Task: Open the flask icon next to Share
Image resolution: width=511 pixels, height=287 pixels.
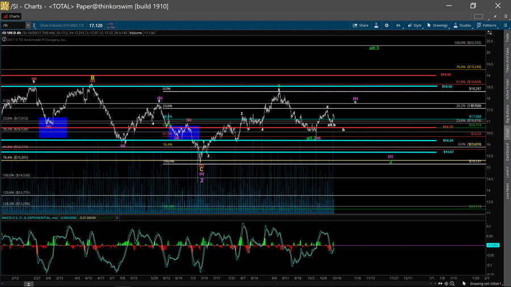Action: click(377, 26)
